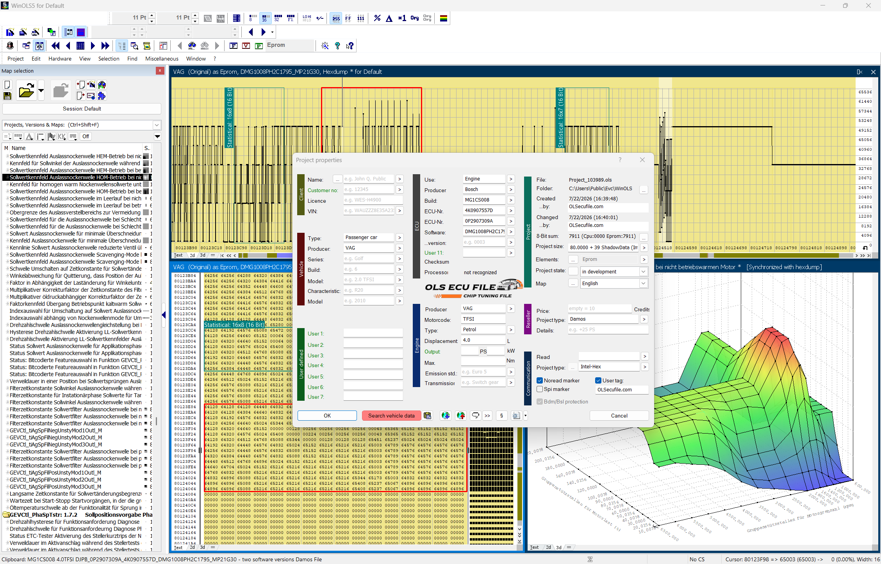Click the speech bubble comment icon in dialog
Viewport: 881px width, 564px height.
tap(475, 416)
